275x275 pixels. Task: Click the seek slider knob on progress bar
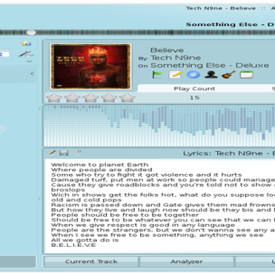pos(31,32)
